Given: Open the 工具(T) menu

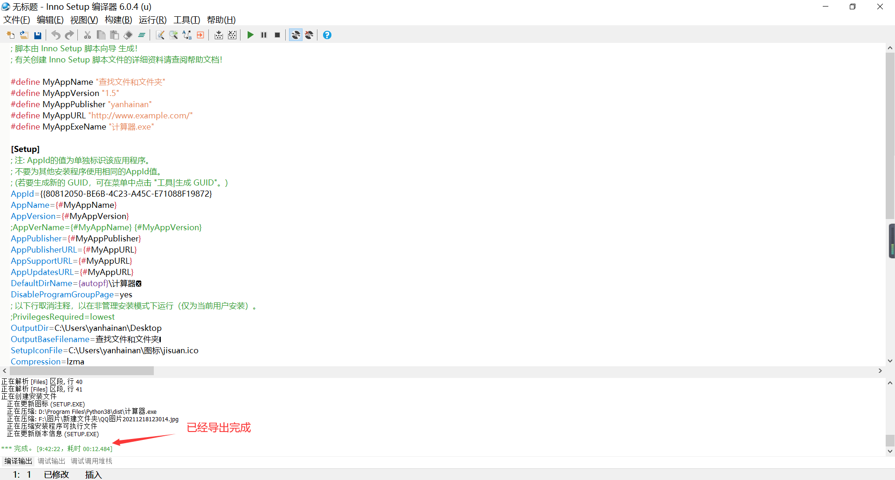Looking at the screenshot, I should 187,20.
